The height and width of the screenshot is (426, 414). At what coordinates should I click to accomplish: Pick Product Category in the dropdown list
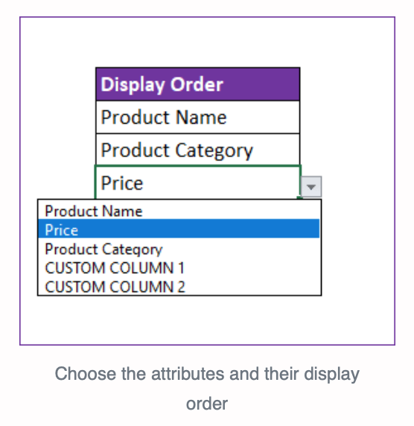pyautogui.click(x=179, y=249)
